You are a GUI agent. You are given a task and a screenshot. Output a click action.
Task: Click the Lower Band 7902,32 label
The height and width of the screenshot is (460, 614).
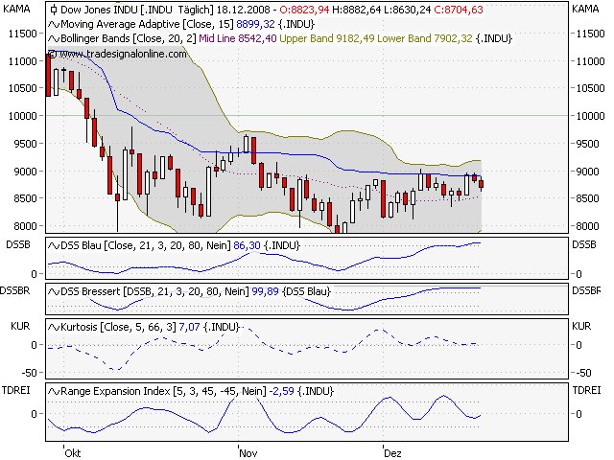coord(425,39)
